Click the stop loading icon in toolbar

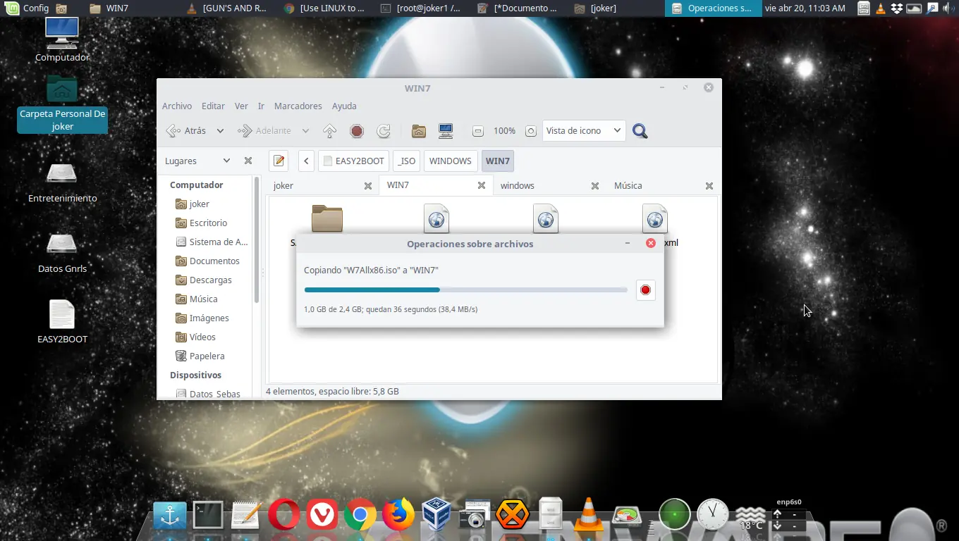click(x=357, y=131)
